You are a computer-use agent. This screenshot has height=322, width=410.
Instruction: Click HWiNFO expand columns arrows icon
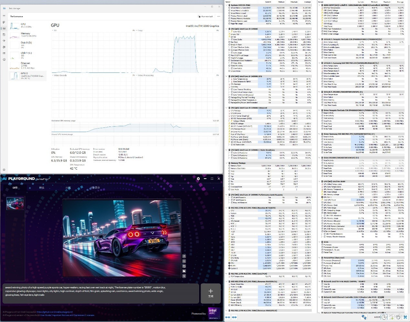coord(227,317)
